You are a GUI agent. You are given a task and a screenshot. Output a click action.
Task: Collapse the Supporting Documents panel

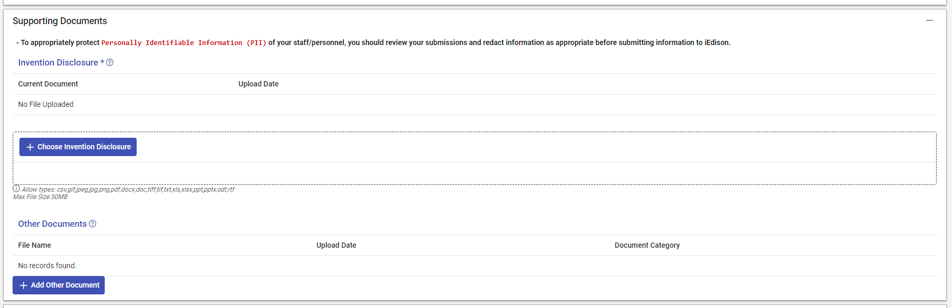pyautogui.click(x=929, y=20)
